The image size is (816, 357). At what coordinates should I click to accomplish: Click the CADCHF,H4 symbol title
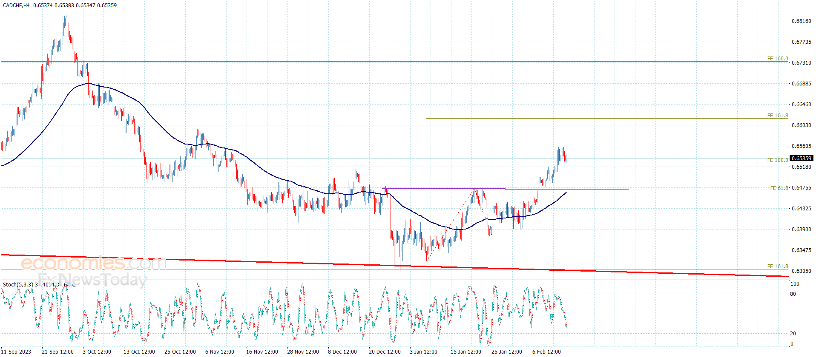pos(16,6)
